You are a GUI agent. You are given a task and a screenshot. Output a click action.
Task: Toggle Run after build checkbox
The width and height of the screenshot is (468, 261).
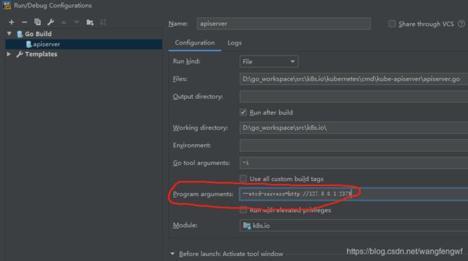tap(243, 112)
